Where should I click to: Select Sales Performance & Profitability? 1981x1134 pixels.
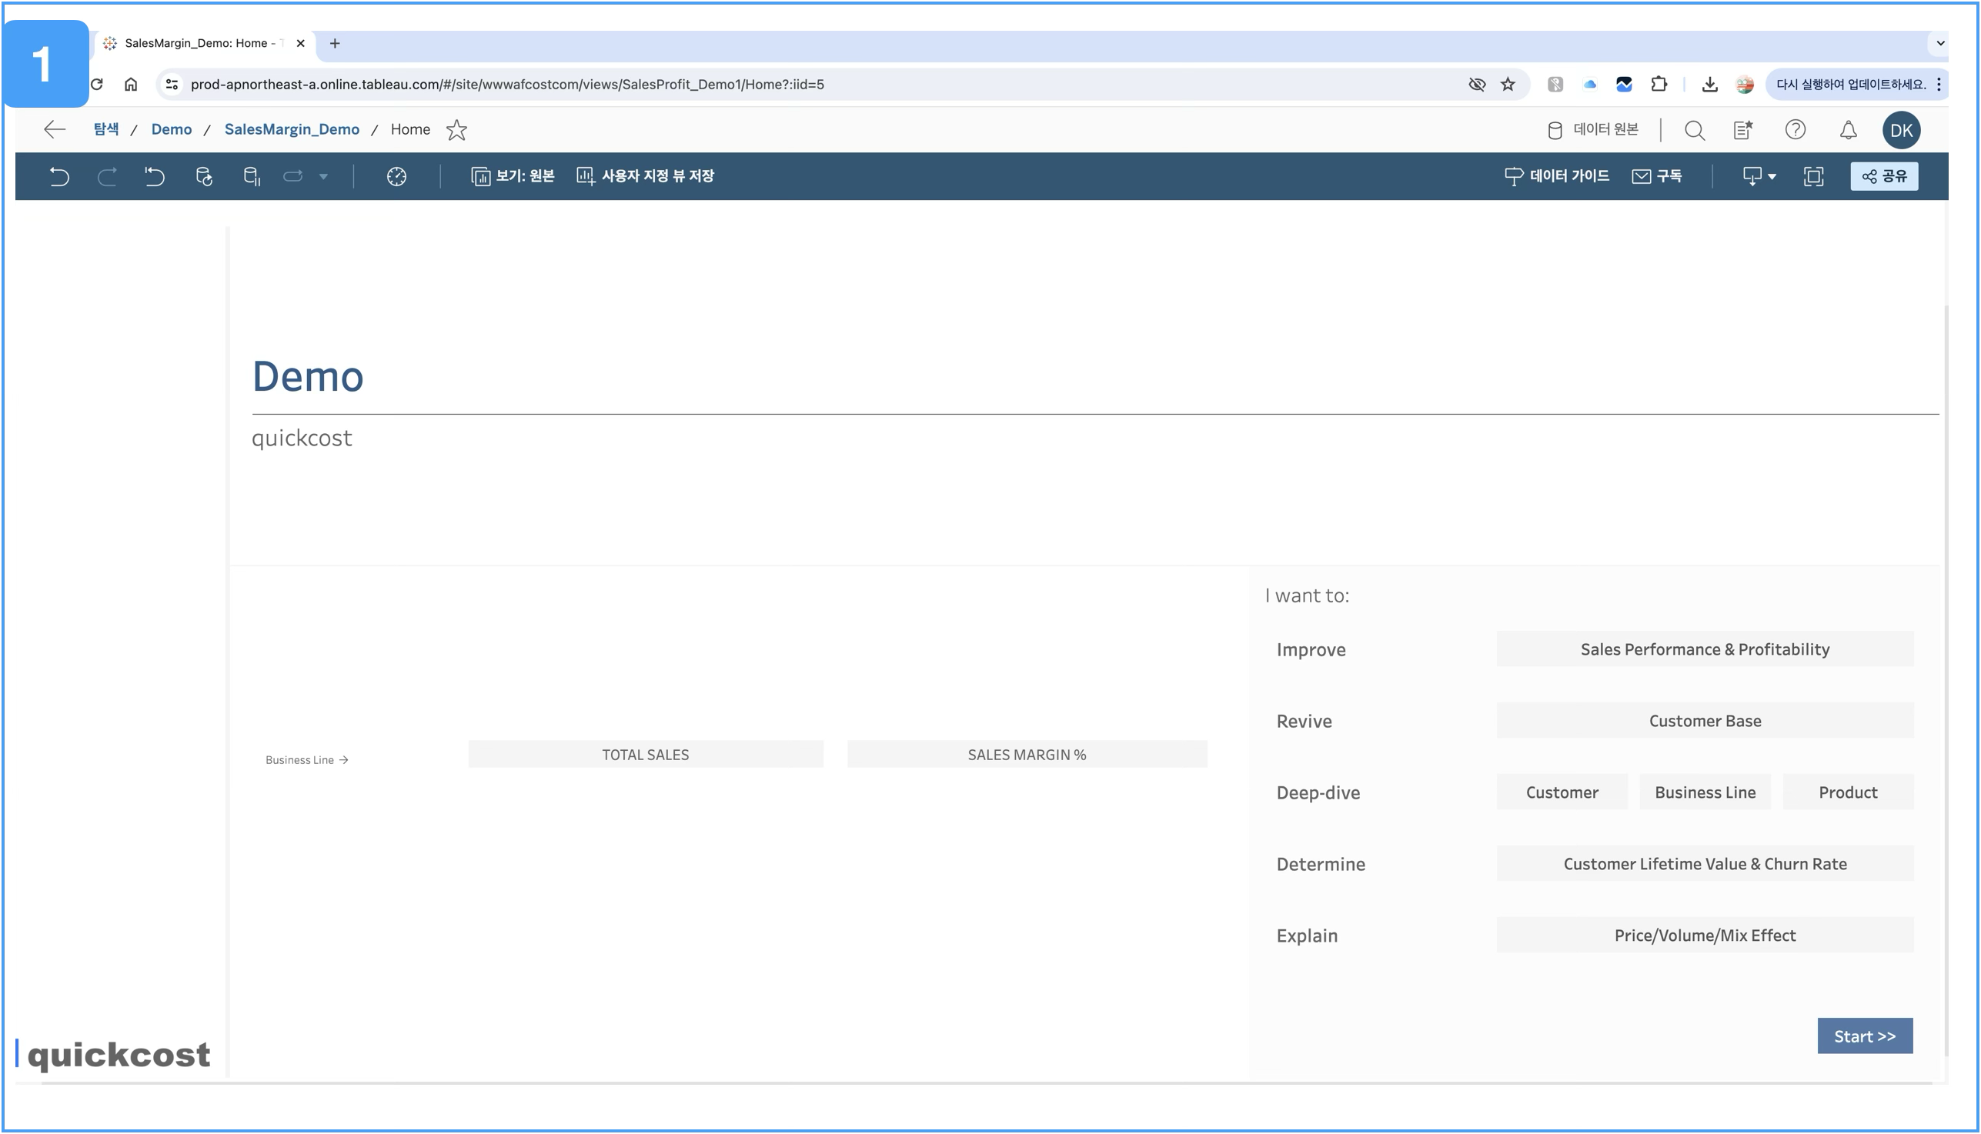click(x=1705, y=649)
